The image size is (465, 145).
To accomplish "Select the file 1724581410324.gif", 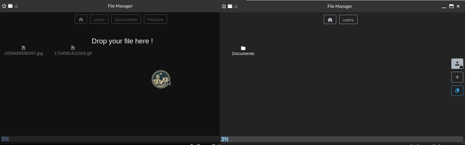I will pyautogui.click(x=73, y=51).
